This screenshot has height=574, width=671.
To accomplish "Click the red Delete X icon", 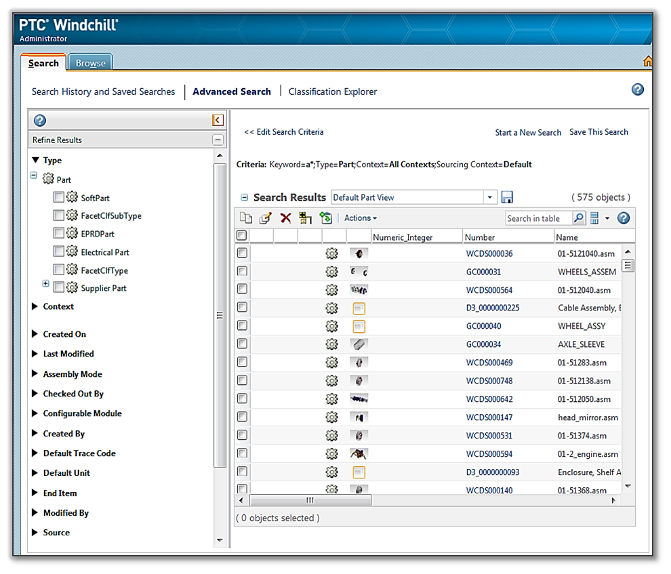I will (285, 218).
